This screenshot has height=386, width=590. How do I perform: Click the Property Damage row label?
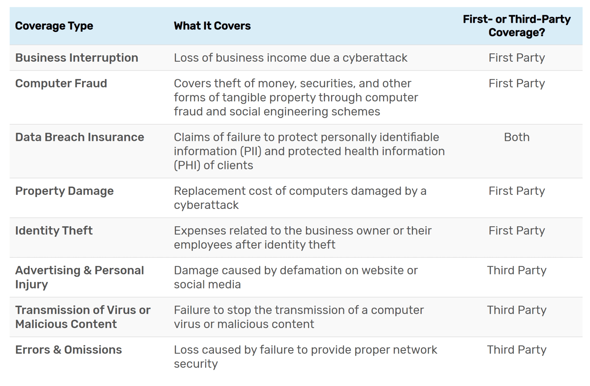(64, 191)
